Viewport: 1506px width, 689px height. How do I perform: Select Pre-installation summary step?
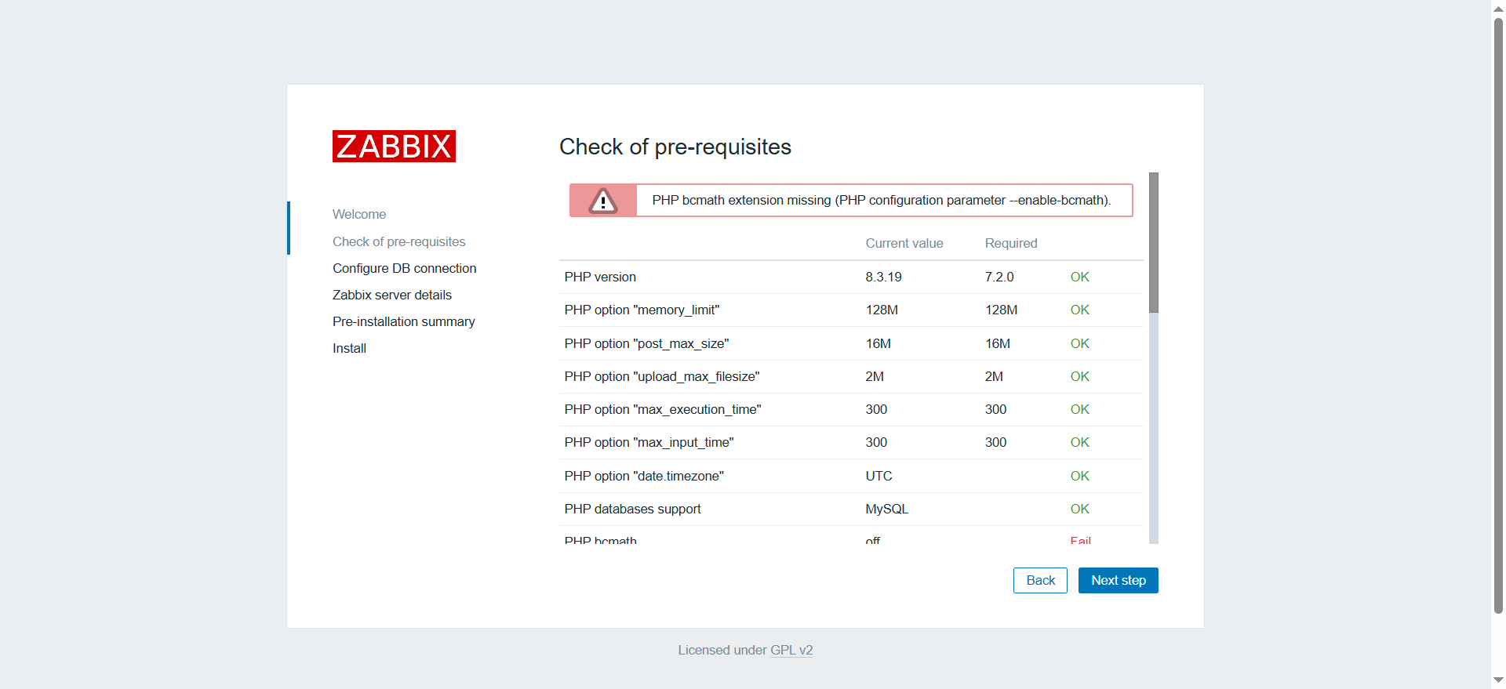pyautogui.click(x=403, y=322)
